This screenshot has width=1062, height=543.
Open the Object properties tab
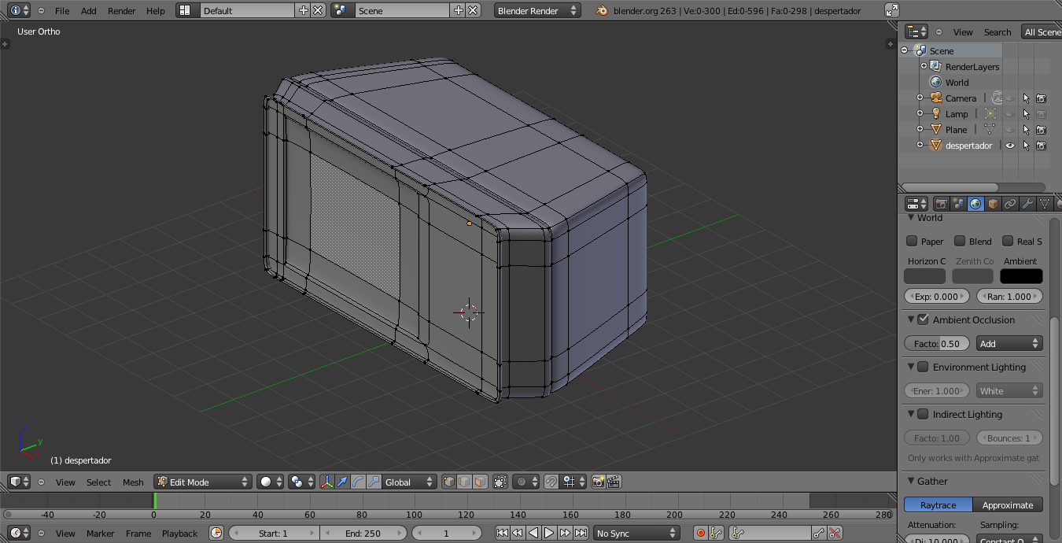click(x=993, y=204)
